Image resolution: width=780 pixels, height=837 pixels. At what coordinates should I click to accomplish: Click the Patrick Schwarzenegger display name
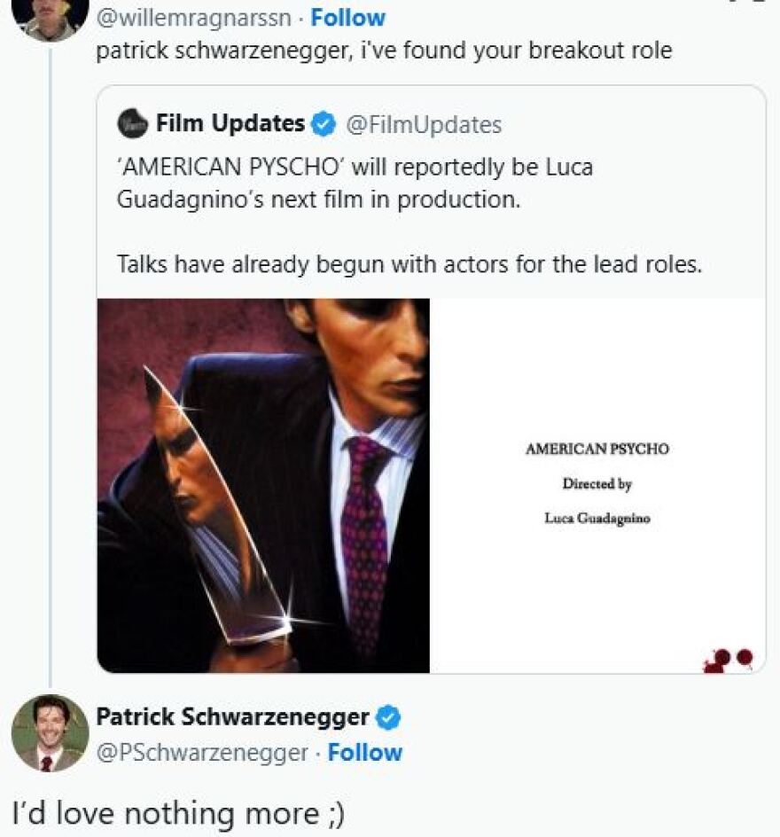point(232,716)
